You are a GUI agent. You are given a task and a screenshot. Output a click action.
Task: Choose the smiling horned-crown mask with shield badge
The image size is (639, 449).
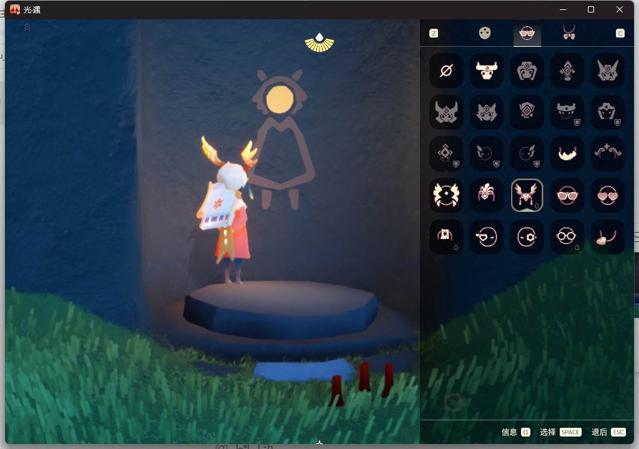(567, 112)
